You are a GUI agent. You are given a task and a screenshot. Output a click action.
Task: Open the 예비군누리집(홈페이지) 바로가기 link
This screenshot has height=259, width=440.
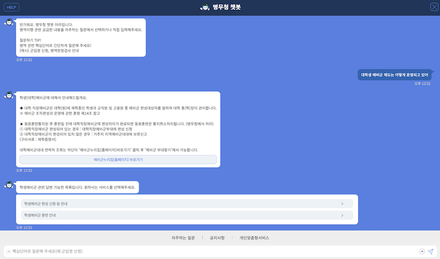(x=118, y=160)
